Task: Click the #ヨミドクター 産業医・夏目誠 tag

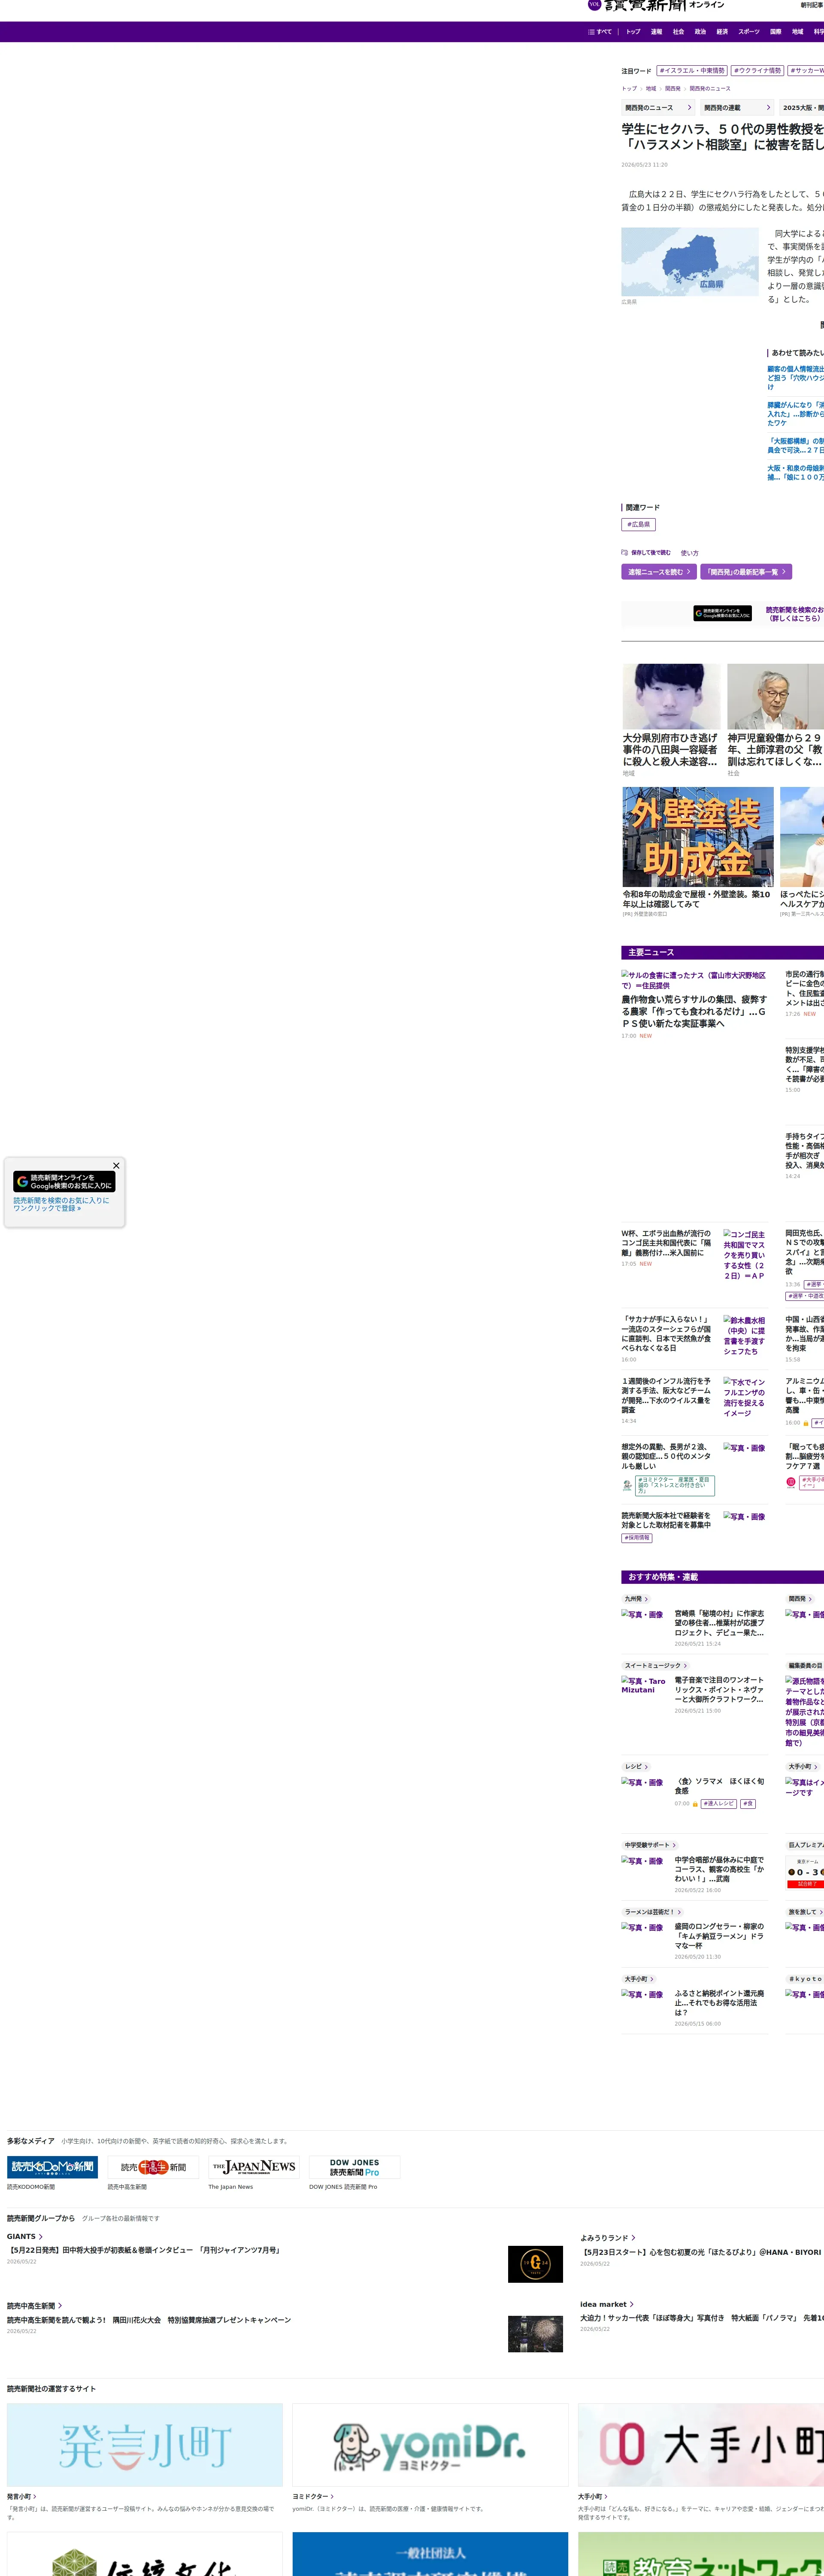Action: (675, 1485)
